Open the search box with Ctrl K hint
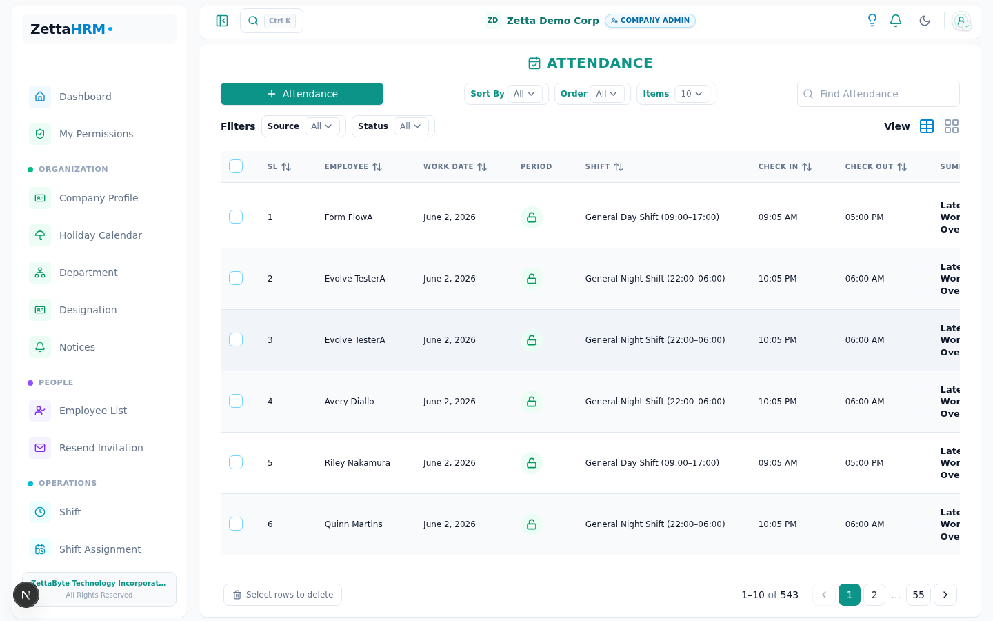The width and height of the screenshot is (993, 621). 272,21
